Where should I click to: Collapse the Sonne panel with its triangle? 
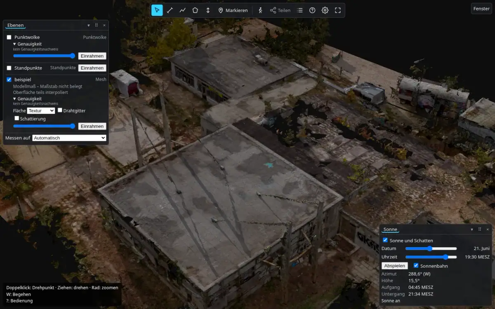(x=472, y=229)
